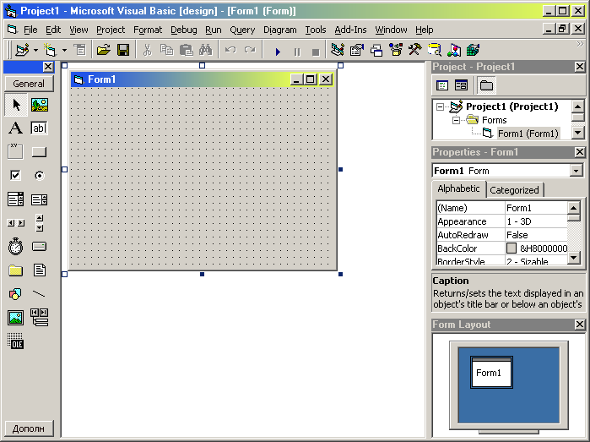Select the DriveListBox control tool
The width and height of the screenshot is (590, 442).
(40, 247)
